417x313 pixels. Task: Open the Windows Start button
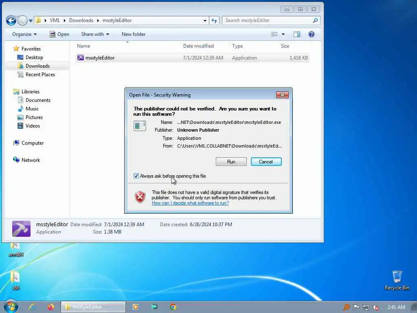point(11,306)
